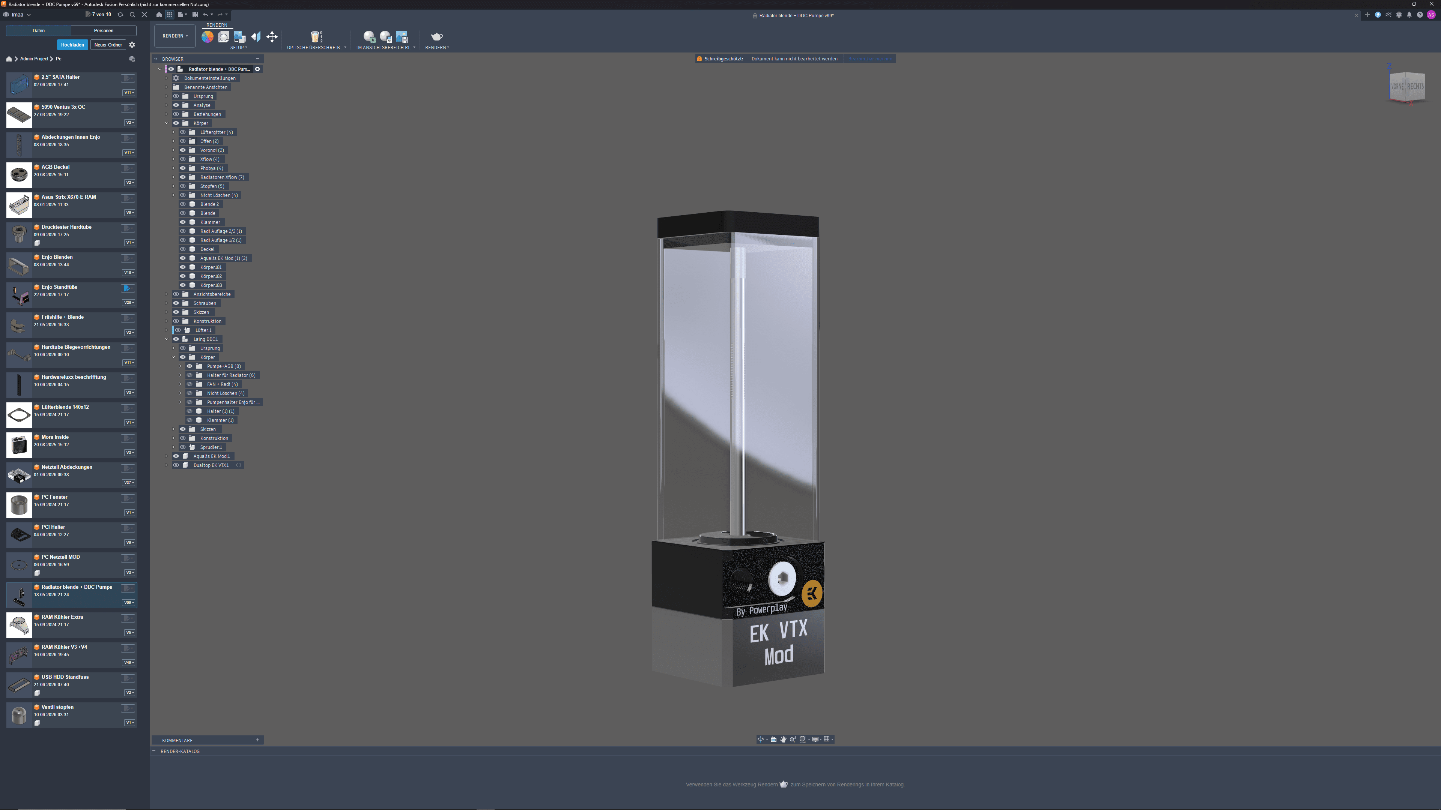Click the Decal tool icon

pyautogui.click(x=239, y=37)
